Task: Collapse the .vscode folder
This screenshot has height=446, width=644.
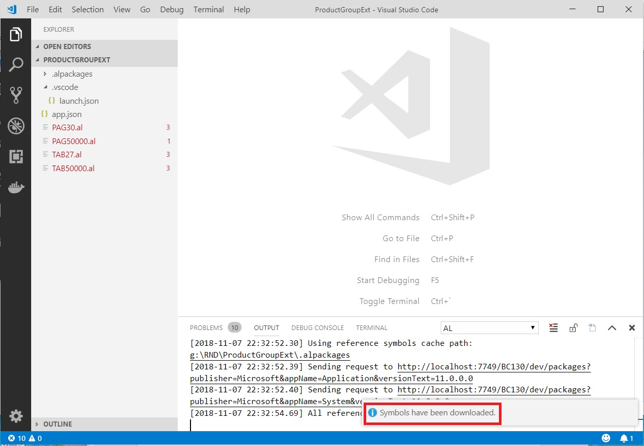Action: (x=45, y=87)
